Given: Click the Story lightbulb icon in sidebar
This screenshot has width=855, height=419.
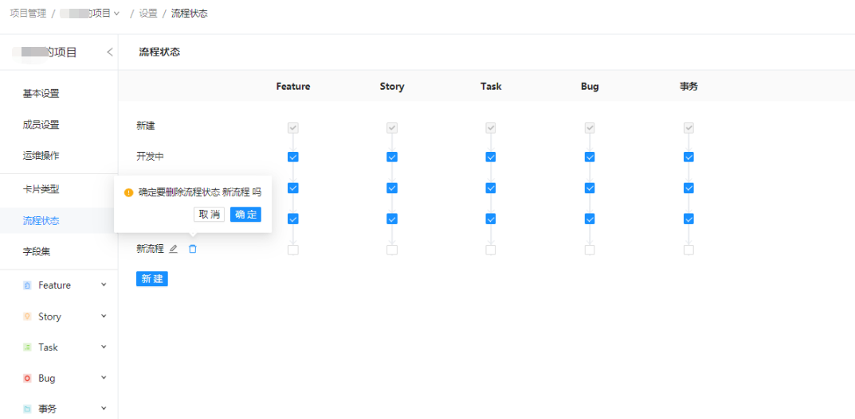Looking at the screenshot, I should click(27, 316).
